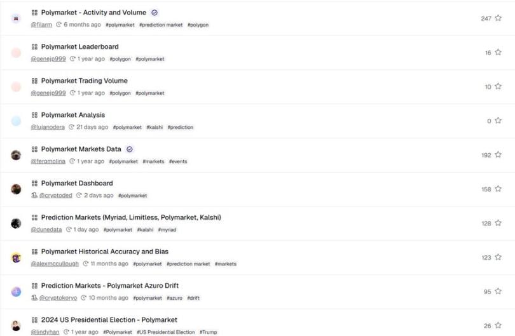The image size is (515, 336).
Task: Click the dunedata profile avatar
Action: [16, 224]
